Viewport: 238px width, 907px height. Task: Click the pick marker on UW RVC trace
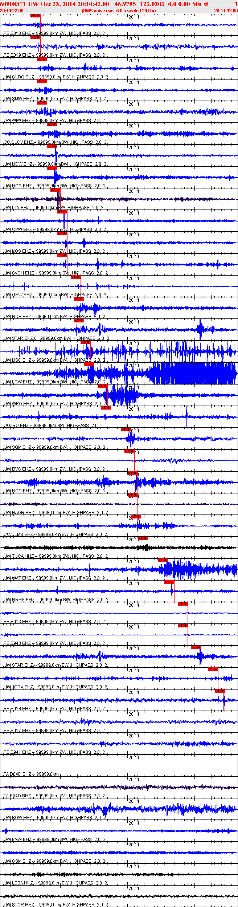(130, 451)
